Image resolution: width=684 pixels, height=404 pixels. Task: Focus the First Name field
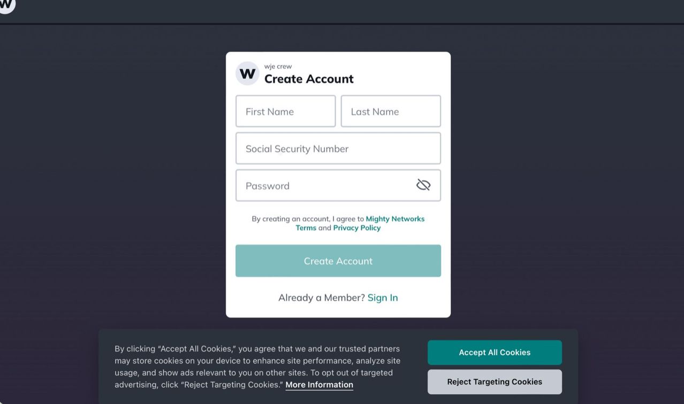(x=285, y=111)
